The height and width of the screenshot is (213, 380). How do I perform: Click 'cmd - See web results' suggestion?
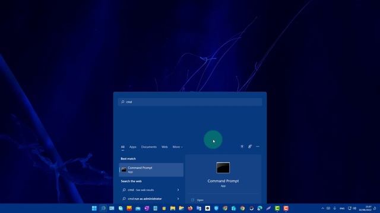pyautogui.click(x=141, y=190)
